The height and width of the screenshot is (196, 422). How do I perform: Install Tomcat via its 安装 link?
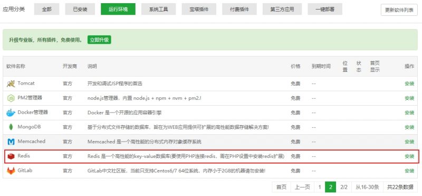(409, 83)
